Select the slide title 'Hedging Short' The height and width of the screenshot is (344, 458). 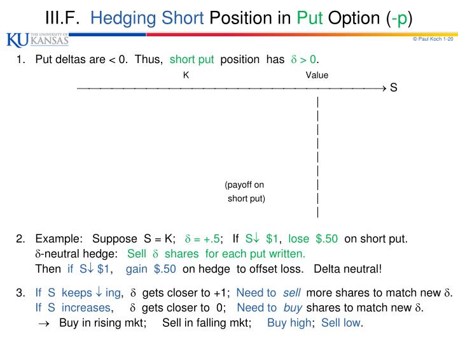[x=147, y=18]
